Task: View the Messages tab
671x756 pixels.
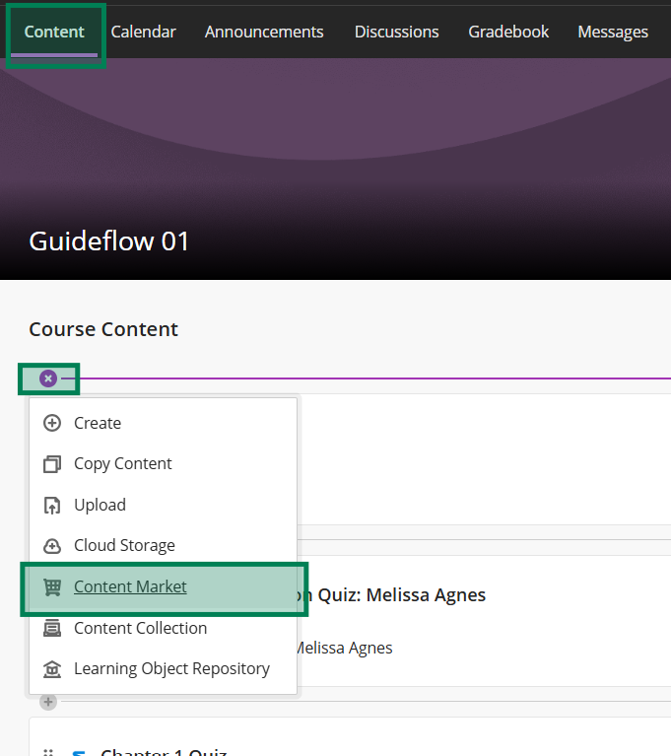Action: pyautogui.click(x=613, y=32)
